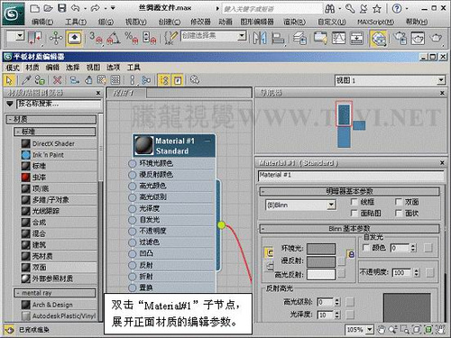The width and height of the screenshot is (451, 338).
Task: Click the New file icon
Action: (34, 8)
